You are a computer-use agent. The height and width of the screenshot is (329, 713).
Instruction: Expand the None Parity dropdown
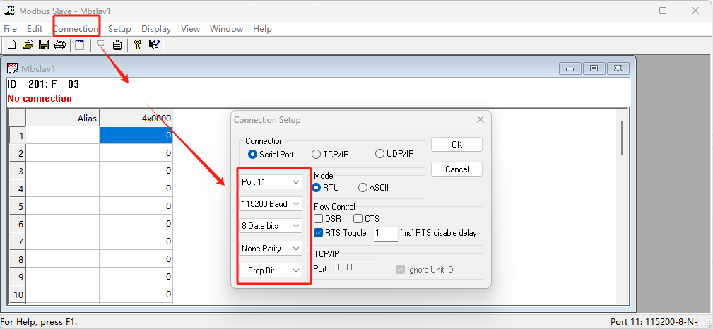pyautogui.click(x=271, y=249)
